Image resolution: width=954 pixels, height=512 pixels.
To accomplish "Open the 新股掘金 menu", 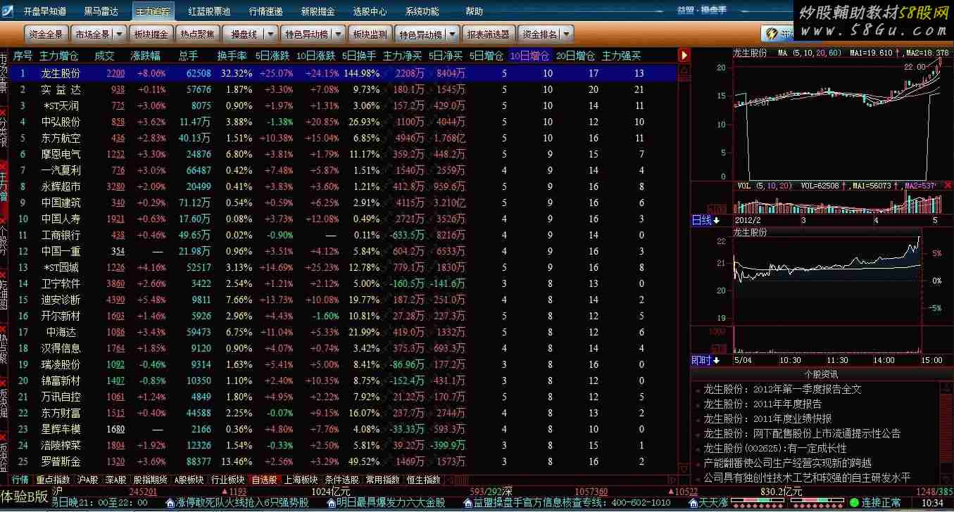I will 318,12.
